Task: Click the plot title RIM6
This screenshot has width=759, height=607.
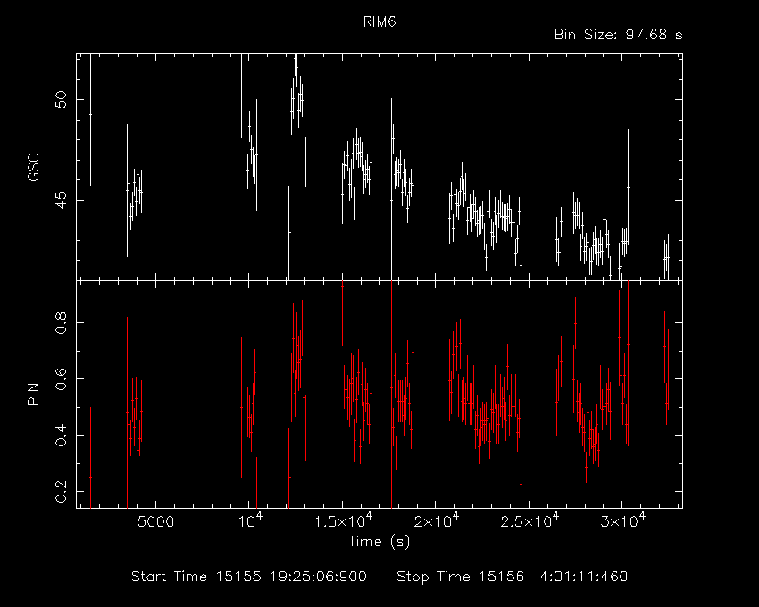Action: tap(379, 21)
